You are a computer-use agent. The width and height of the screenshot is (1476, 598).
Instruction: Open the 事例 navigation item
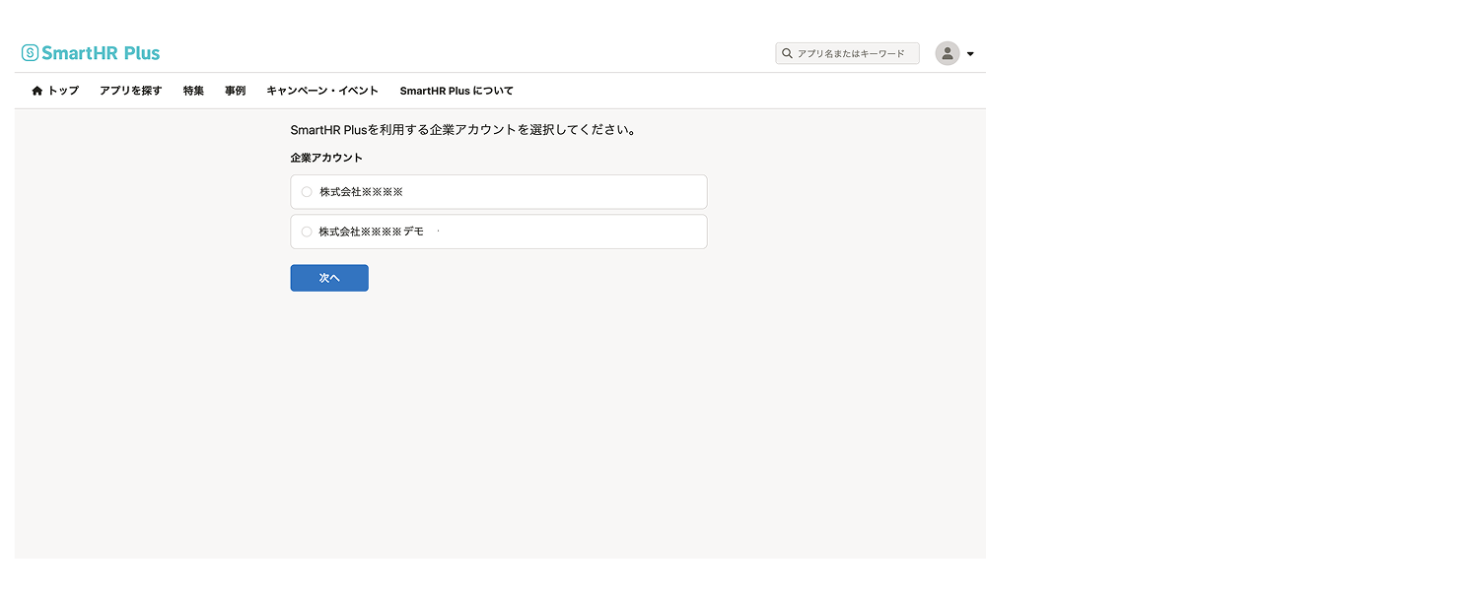click(x=235, y=91)
